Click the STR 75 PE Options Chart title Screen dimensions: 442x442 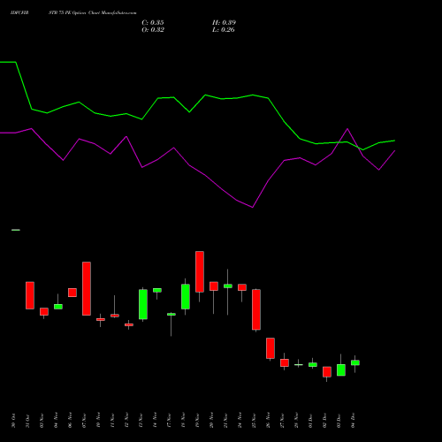click(x=93, y=13)
